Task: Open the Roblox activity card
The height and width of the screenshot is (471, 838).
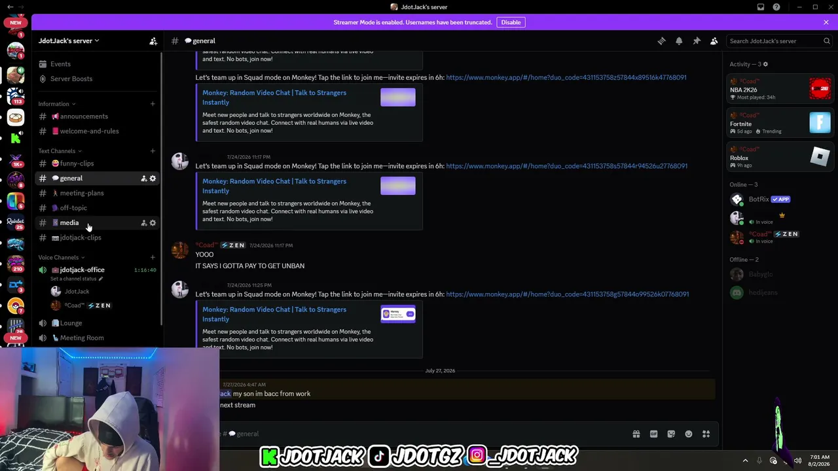Action: [780, 157]
